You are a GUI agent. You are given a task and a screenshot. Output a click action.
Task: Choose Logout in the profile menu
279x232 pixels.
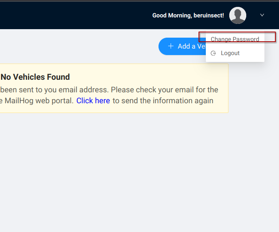pyautogui.click(x=230, y=53)
